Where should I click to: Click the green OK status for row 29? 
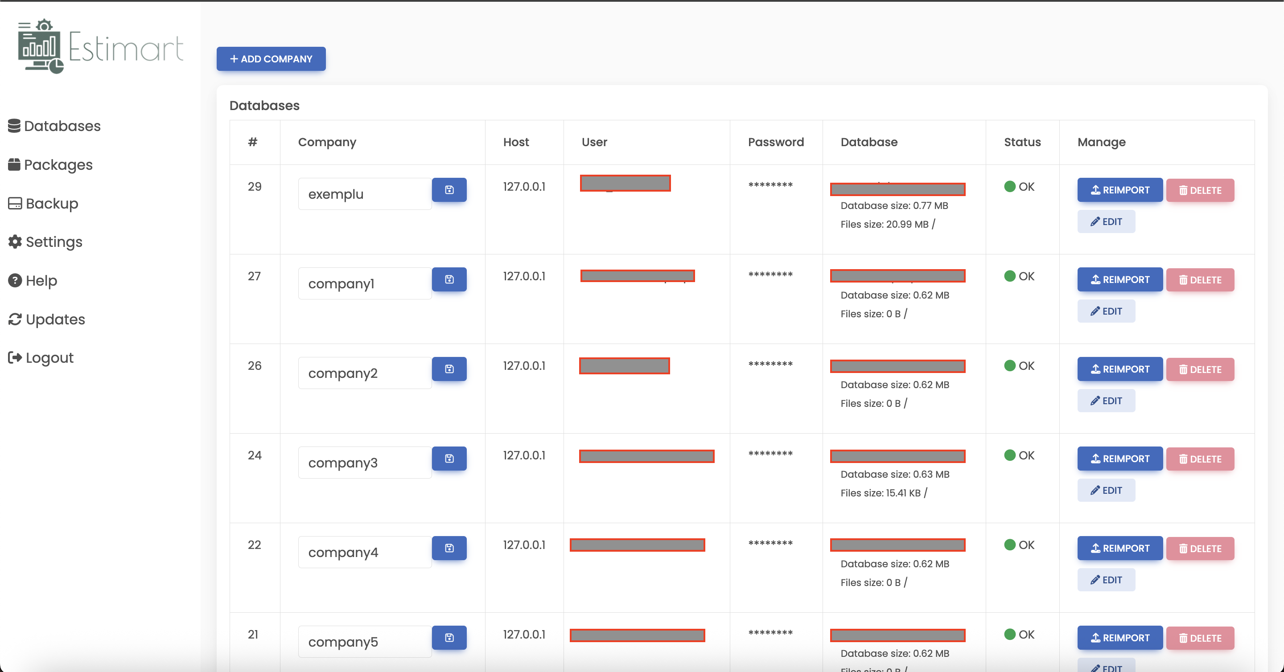[x=1020, y=186]
